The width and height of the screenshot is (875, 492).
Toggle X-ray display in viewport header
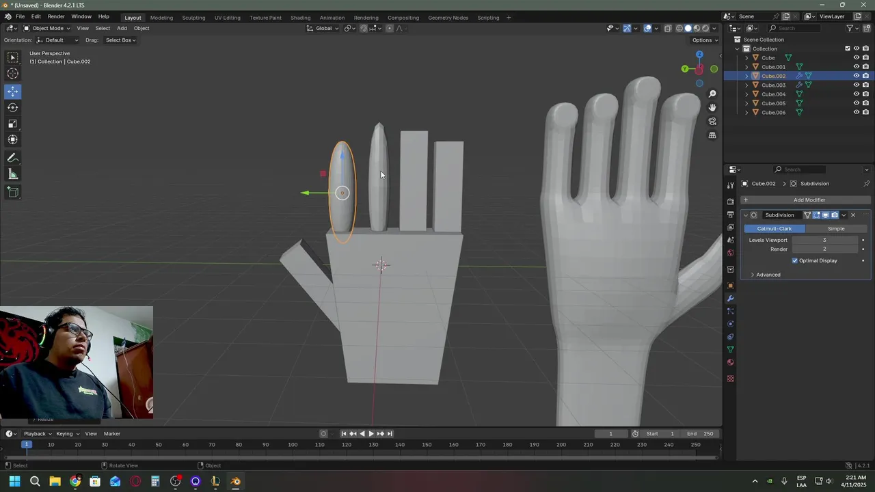tap(667, 28)
